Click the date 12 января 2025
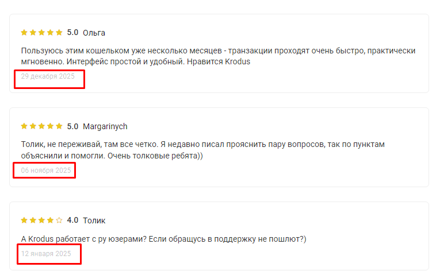The image size is (432, 271). (x=46, y=254)
